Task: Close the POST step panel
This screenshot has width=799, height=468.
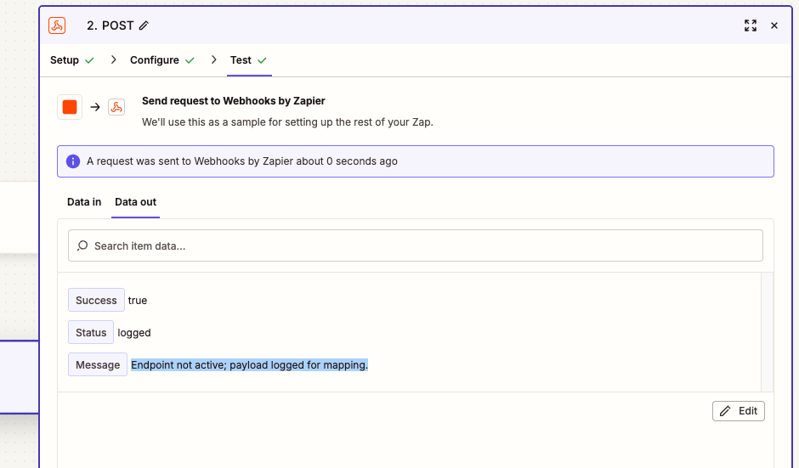Action: (774, 25)
